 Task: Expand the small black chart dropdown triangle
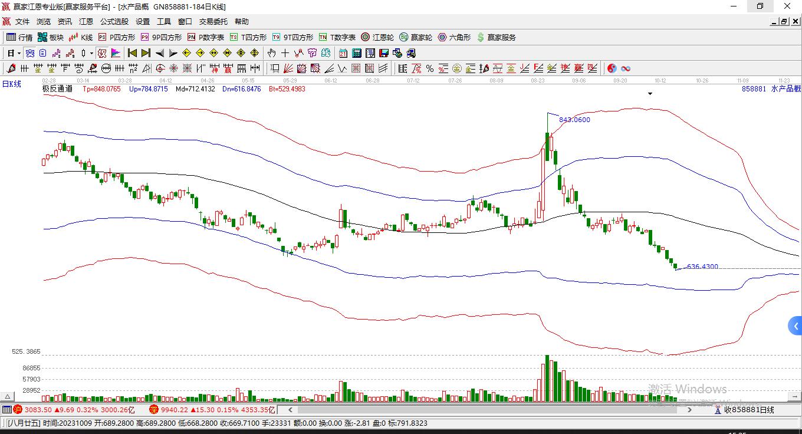coord(650,94)
